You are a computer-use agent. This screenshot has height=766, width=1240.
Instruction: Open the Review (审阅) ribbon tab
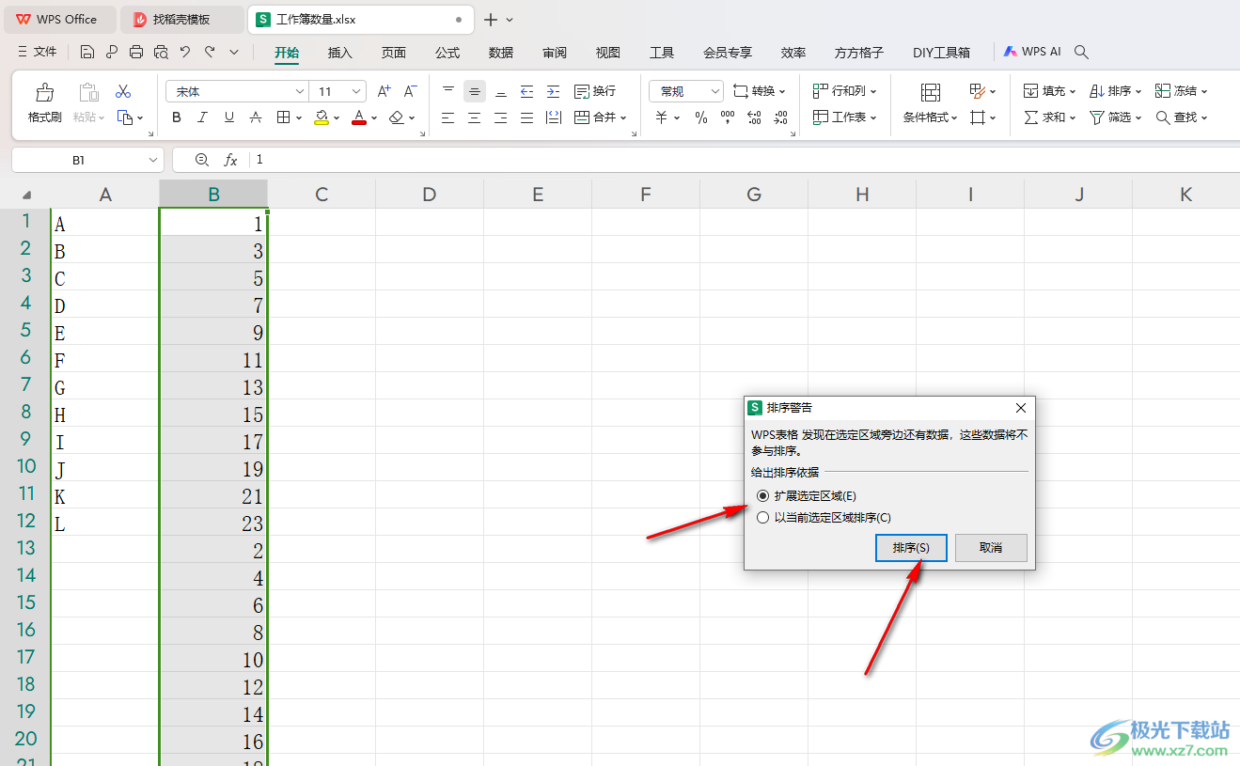coord(555,53)
